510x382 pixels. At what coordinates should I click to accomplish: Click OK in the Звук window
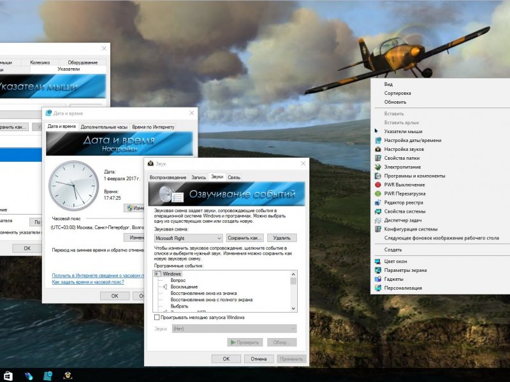[x=226, y=359]
